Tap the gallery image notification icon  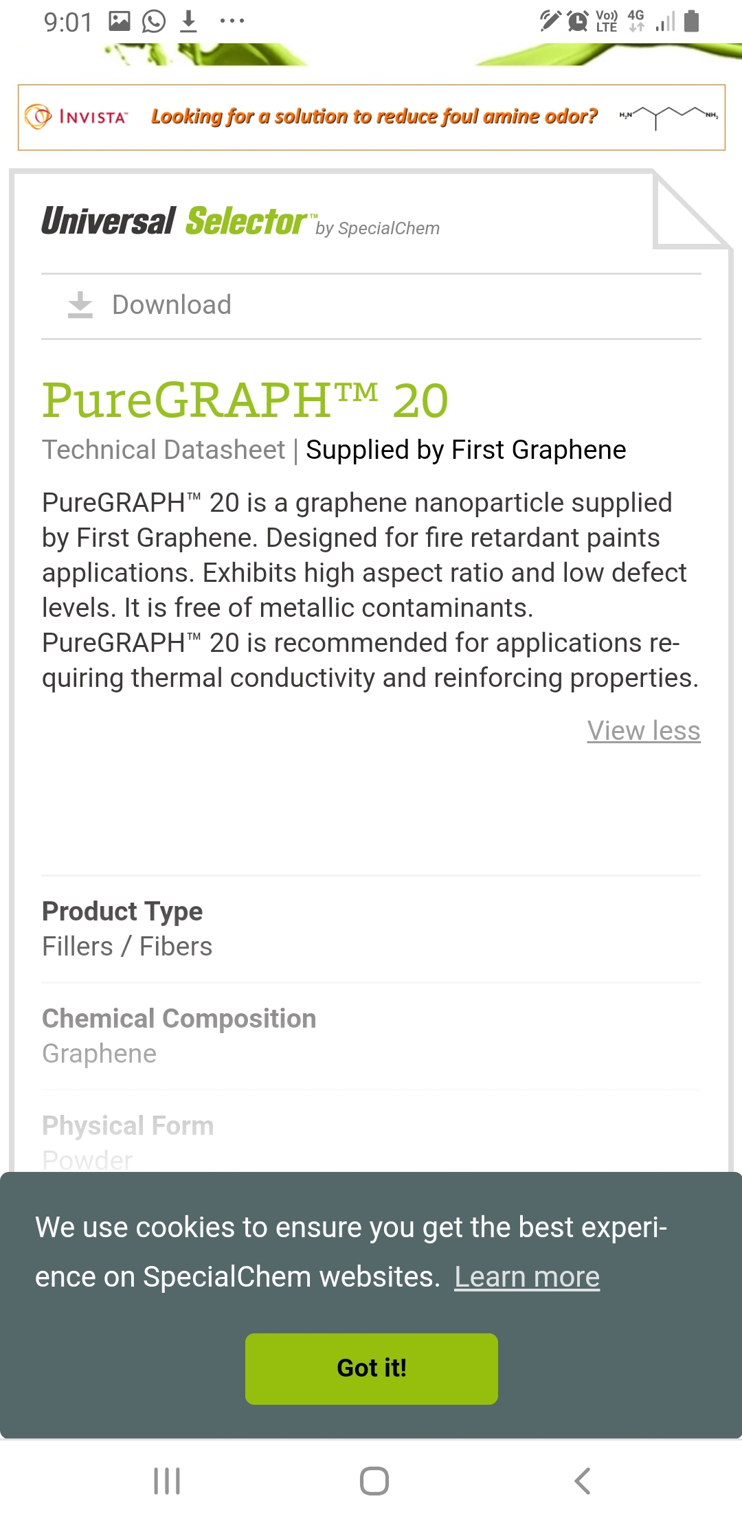coord(120,21)
